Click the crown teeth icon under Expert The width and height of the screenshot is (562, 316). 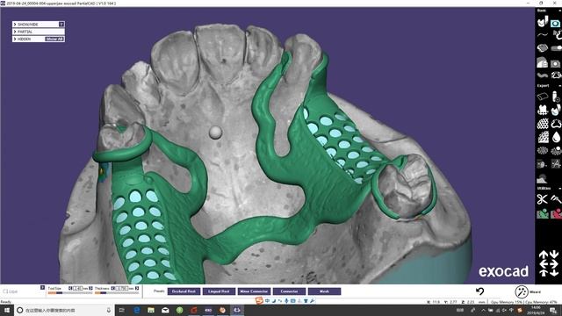pyautogui.click(x=543, y=110)
